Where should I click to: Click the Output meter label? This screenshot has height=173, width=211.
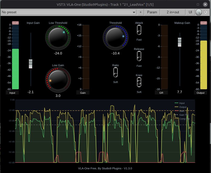click(201, 93)
